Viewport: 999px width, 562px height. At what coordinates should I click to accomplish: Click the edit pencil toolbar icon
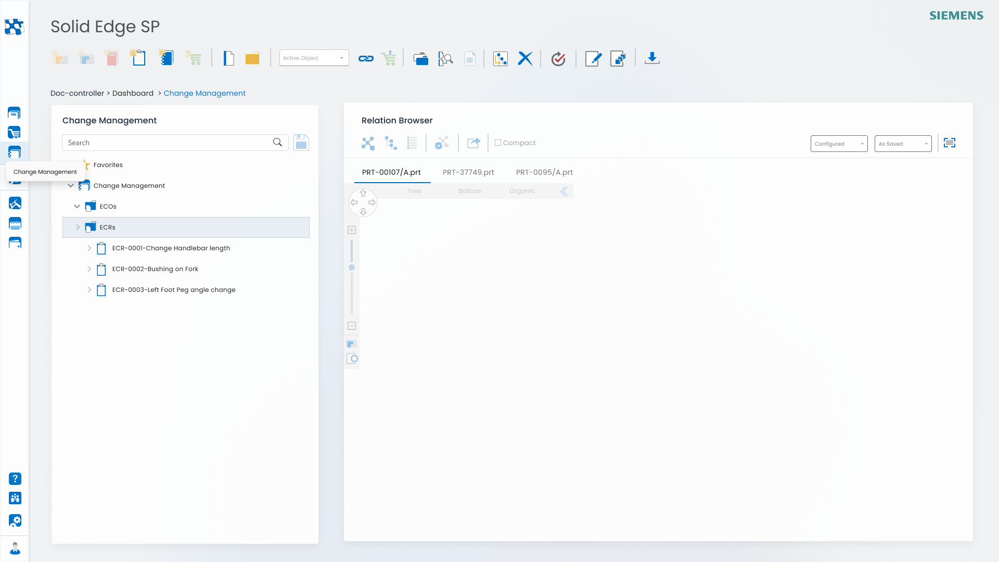pyautogui.click(x=594, y=59)
